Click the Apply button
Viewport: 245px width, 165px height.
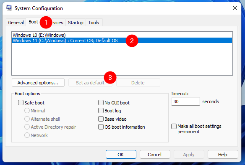pos(189,155)
